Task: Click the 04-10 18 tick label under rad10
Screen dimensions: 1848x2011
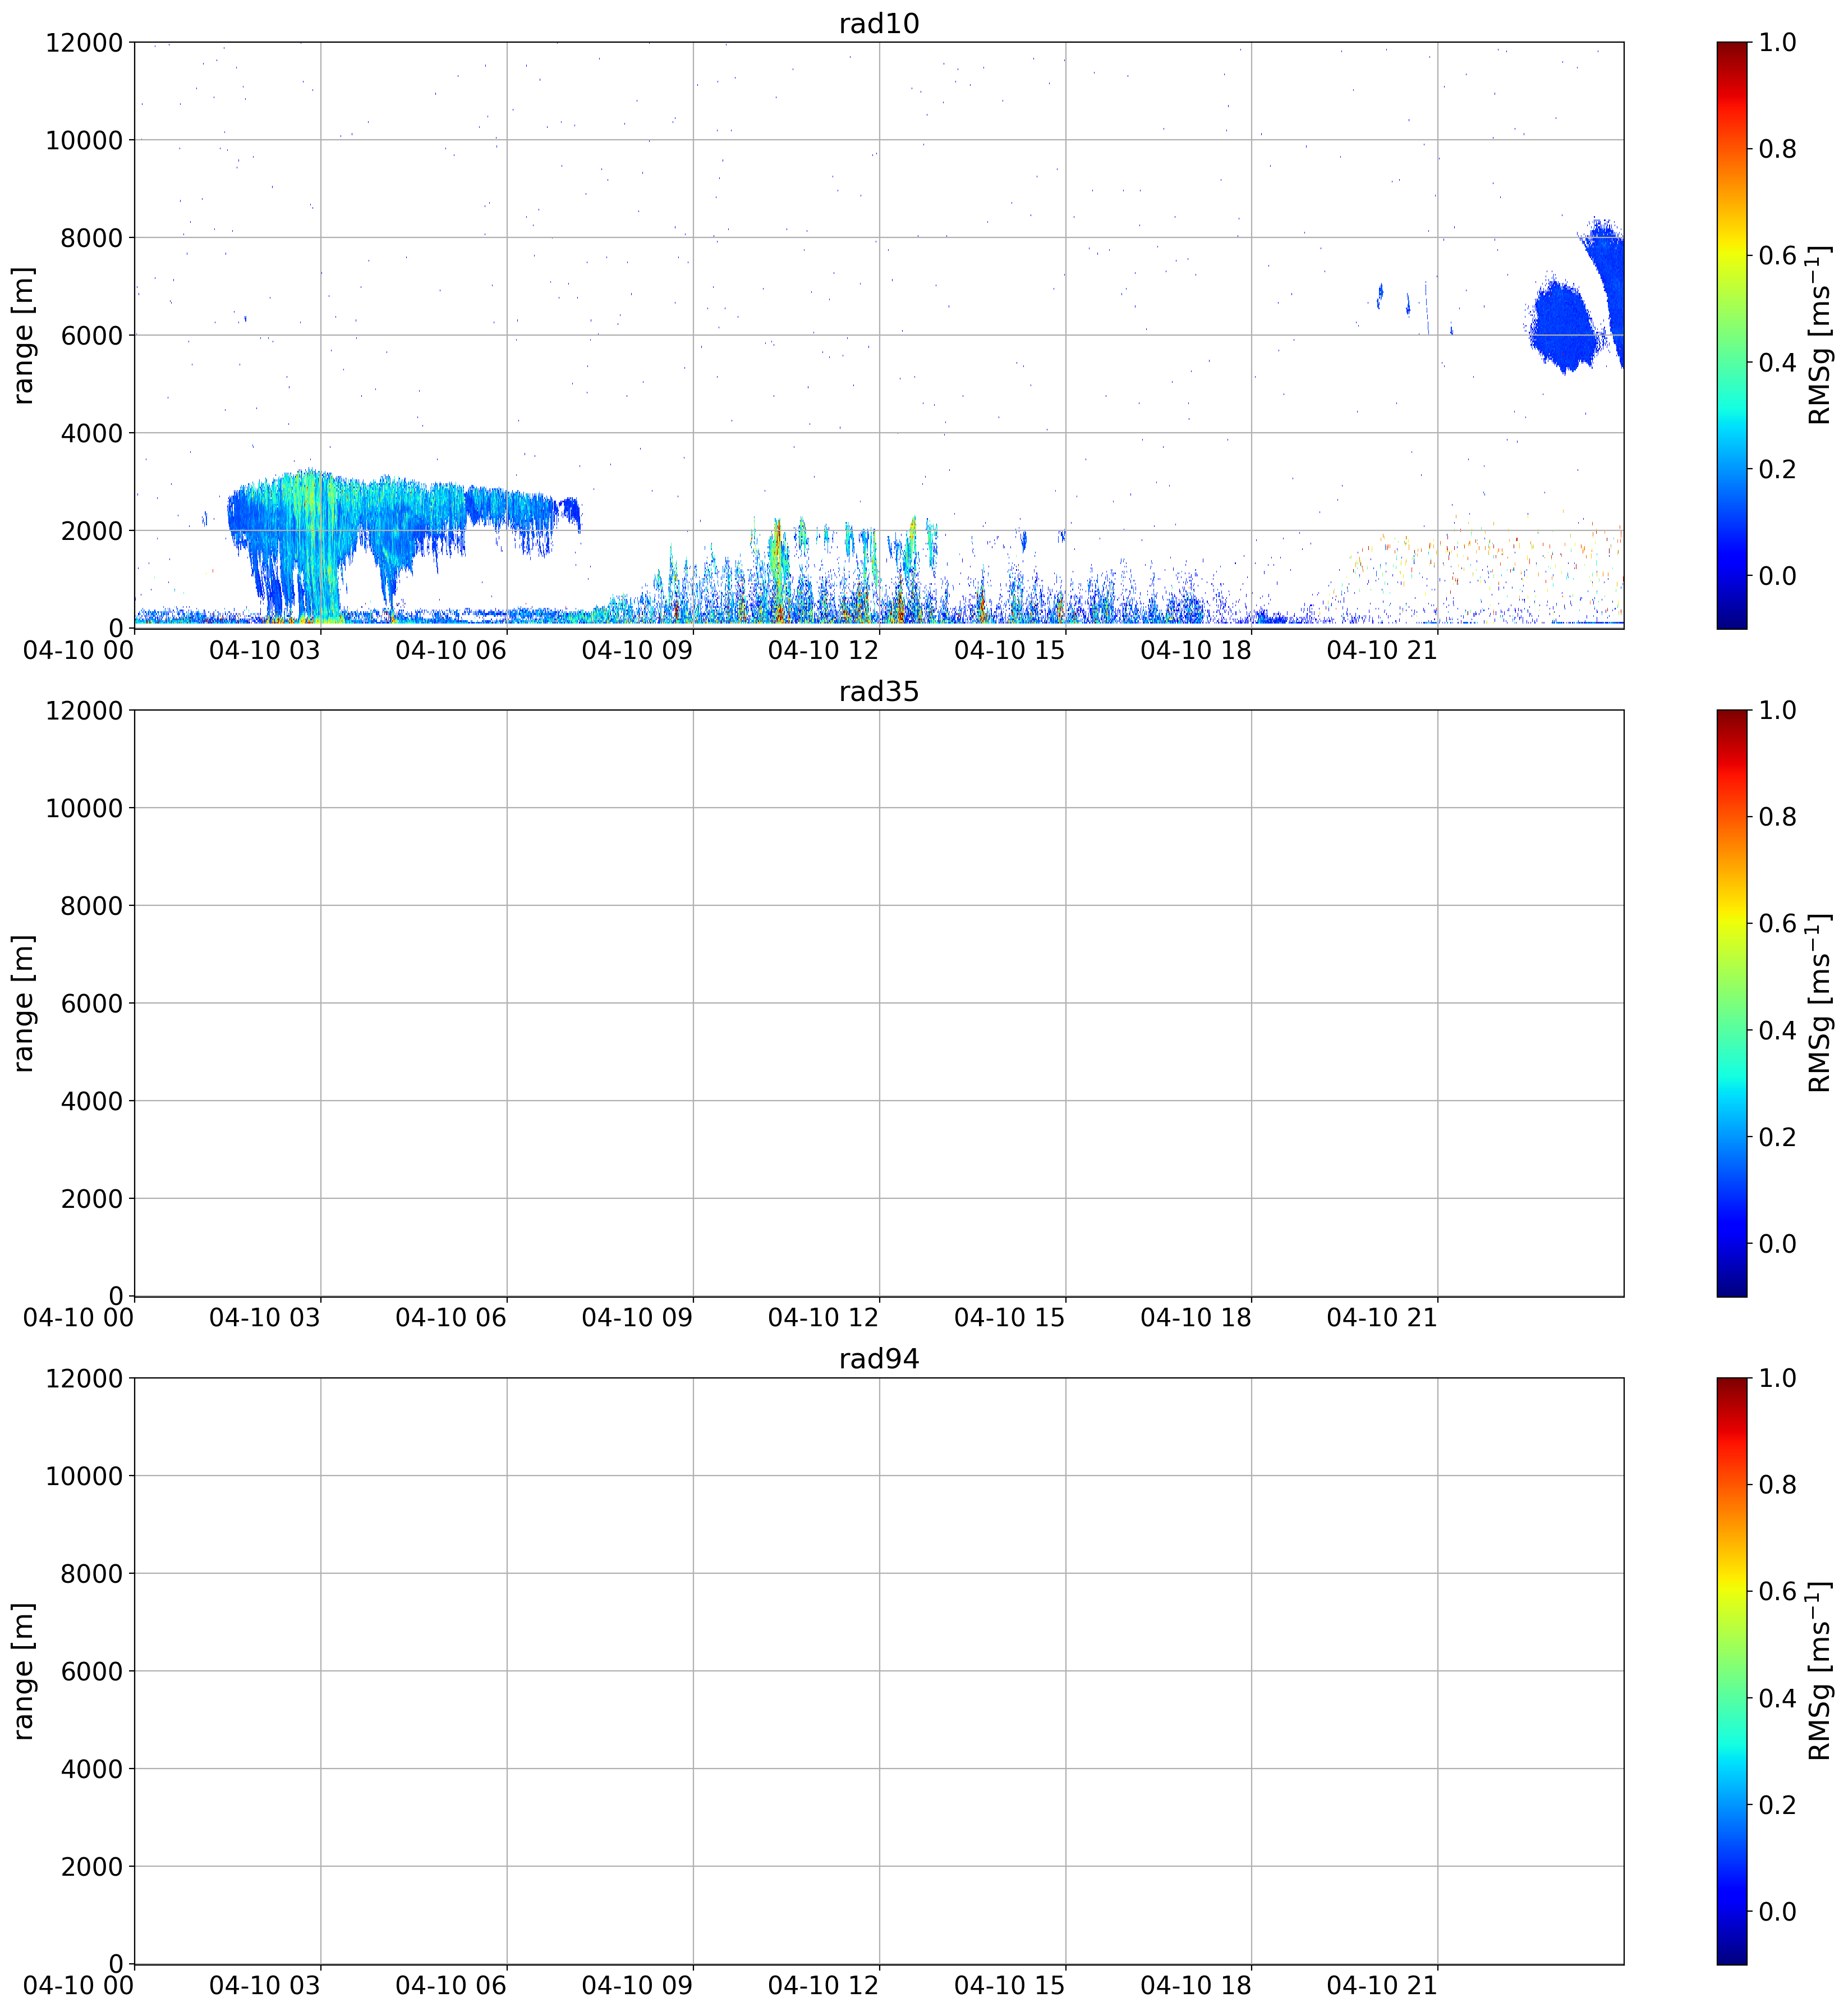Action: coord(1196,651)
